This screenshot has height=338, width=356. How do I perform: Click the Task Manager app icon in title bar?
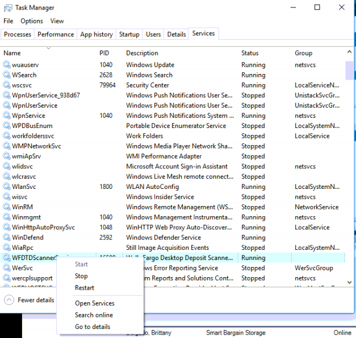tap(7, 7)
